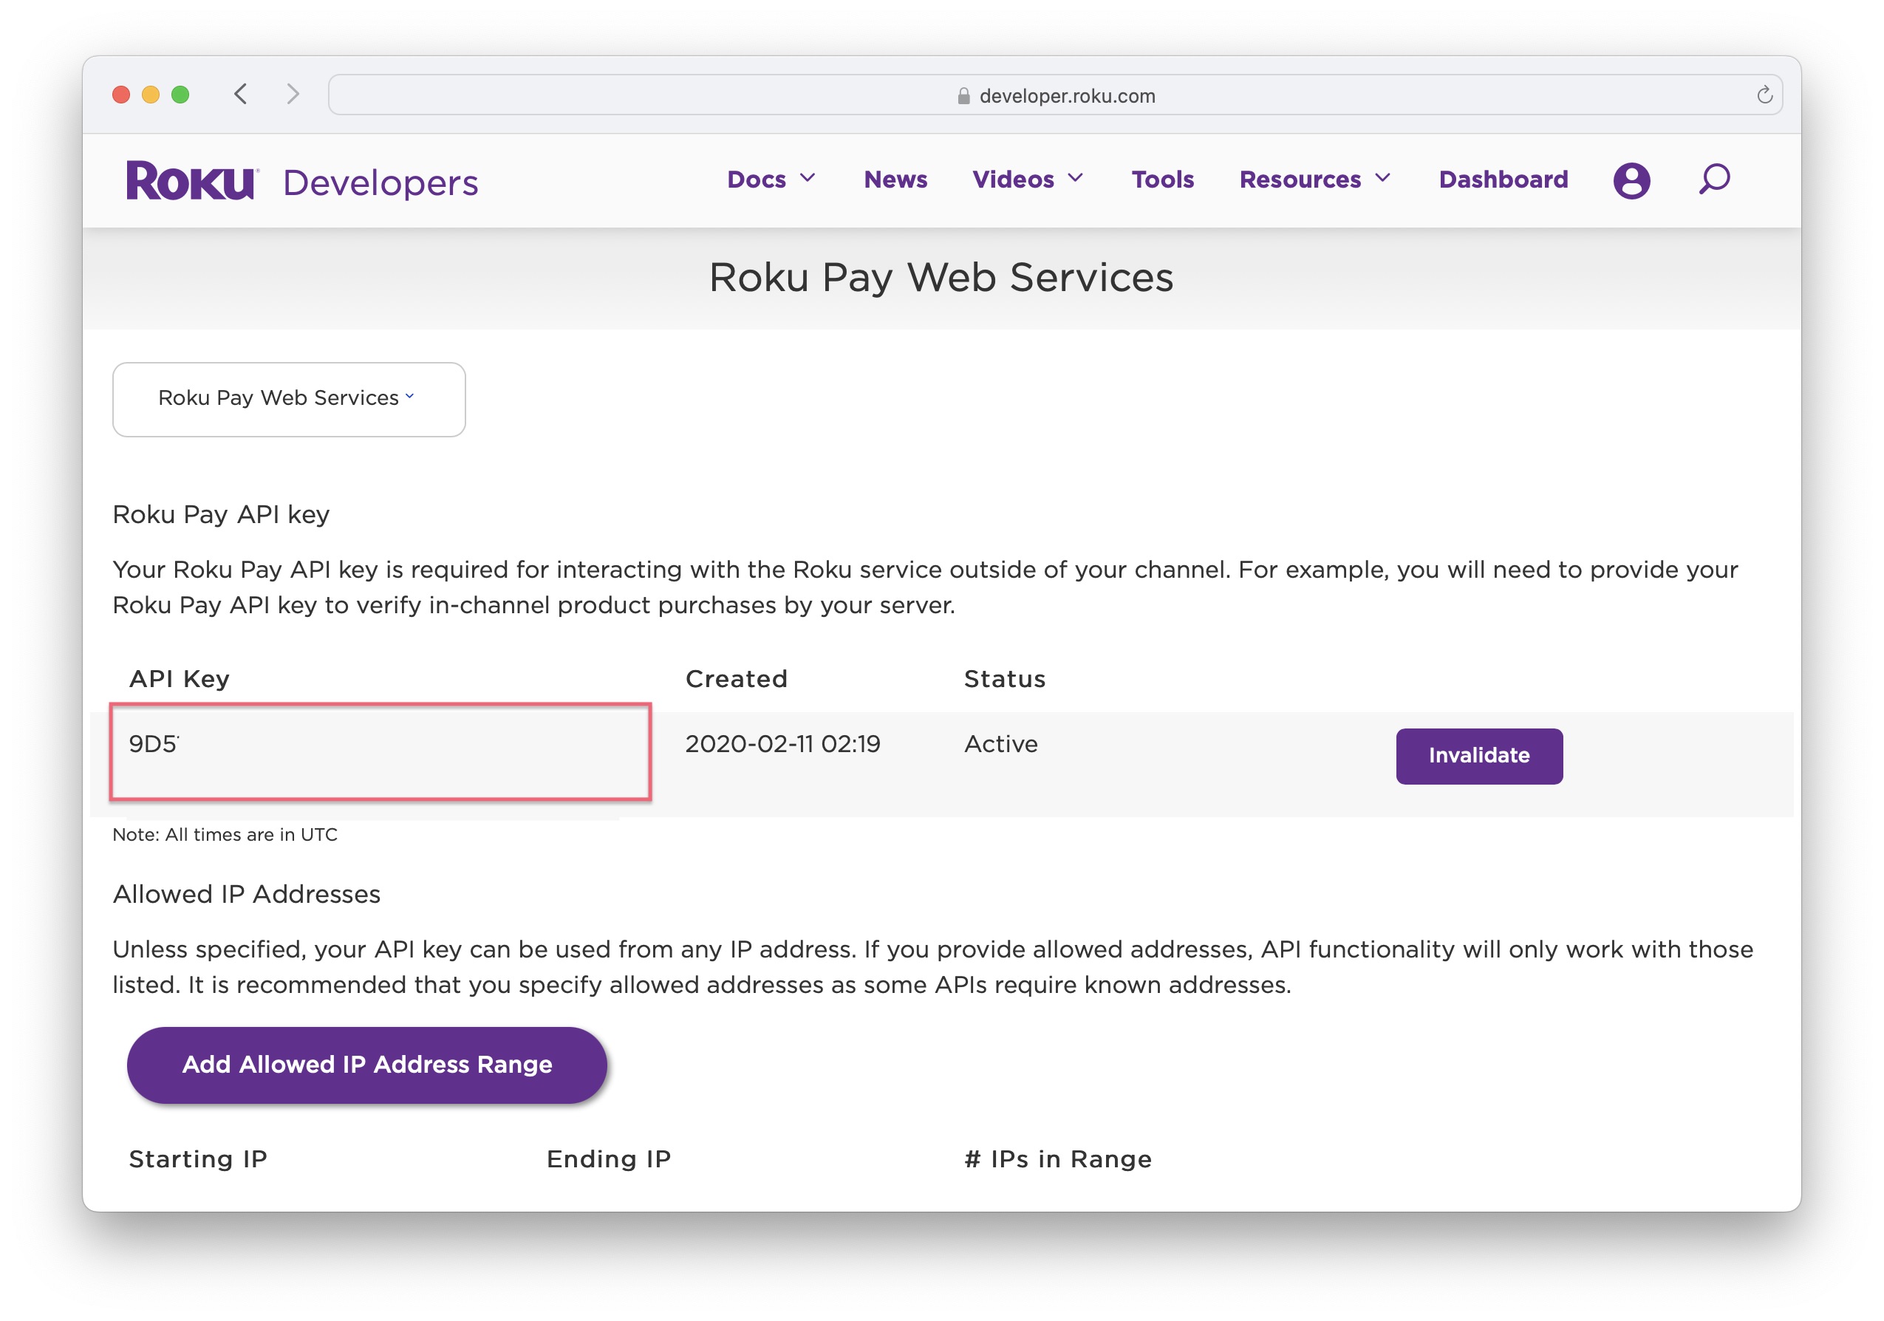Click the developer.roku.com address bar
The height and width of the screenshot is (1321, 1884).
1067,96
